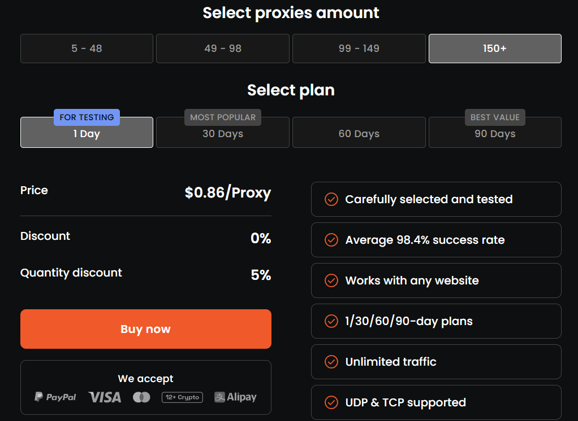The height and width of the screenshot is (421, 578).
Task: Choose the 30 Days plan
Action: [x=223, y=134]
